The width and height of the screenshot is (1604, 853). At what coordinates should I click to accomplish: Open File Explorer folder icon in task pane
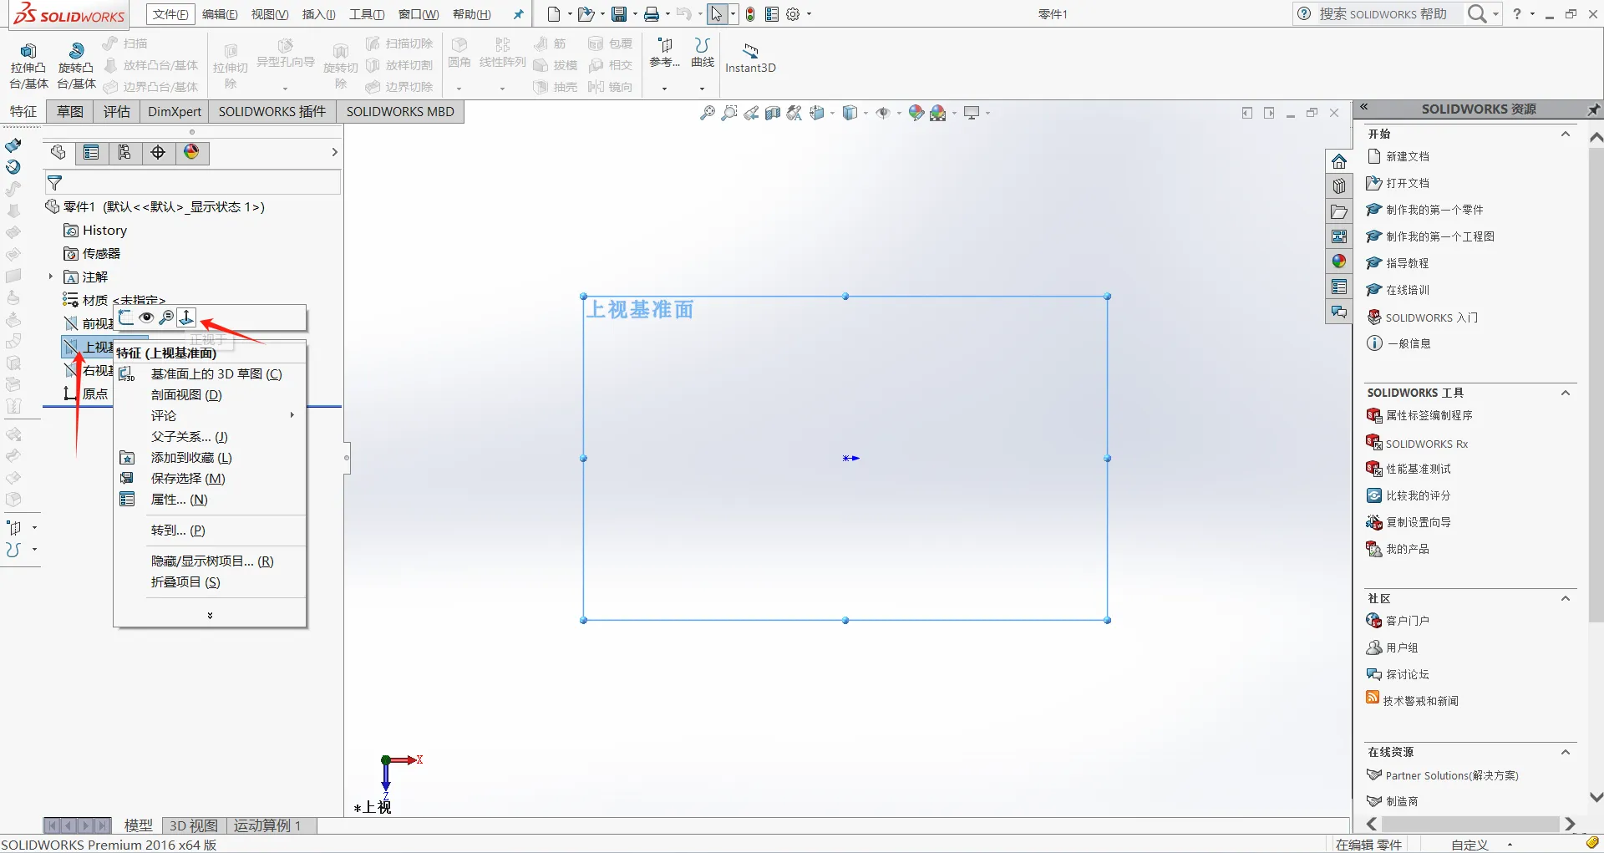pos(1339,211)
